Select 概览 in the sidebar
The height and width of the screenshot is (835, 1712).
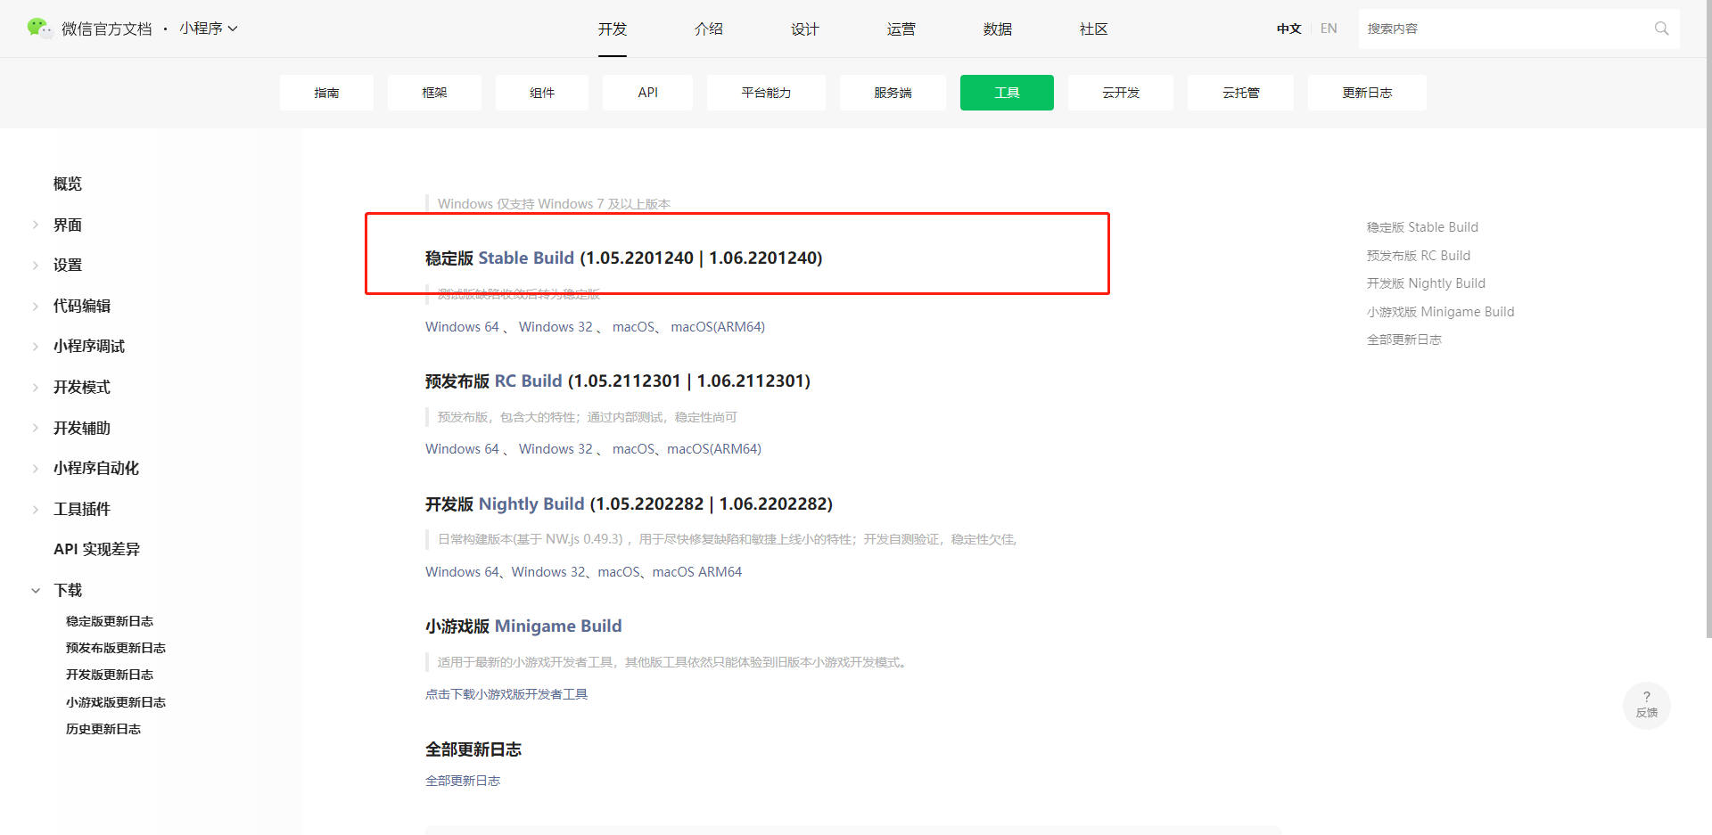[67, 184]
